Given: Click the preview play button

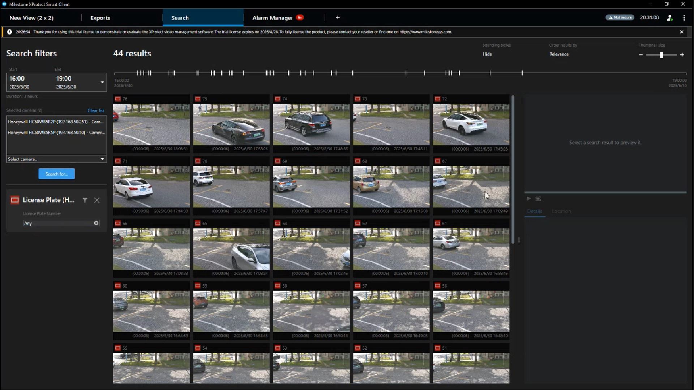Looking at the screenshot, I should (528, 199).
